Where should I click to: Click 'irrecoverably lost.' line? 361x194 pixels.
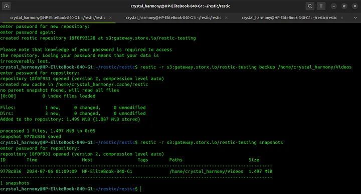[x=25, y=61]
